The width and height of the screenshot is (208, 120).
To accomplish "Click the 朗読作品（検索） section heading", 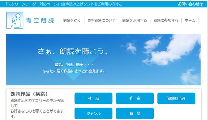I will (x=29, y=94).
